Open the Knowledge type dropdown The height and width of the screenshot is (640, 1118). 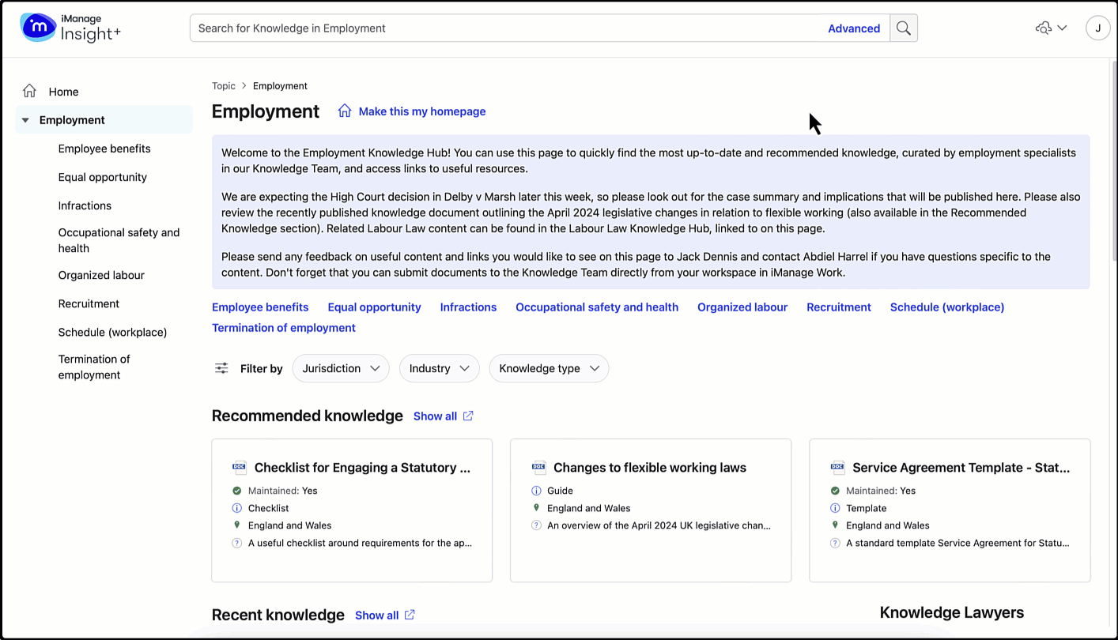549,367
